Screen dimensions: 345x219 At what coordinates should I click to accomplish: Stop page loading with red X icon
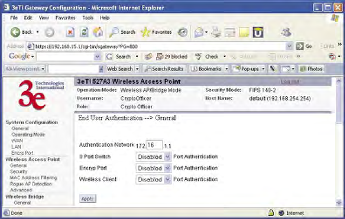70,32
